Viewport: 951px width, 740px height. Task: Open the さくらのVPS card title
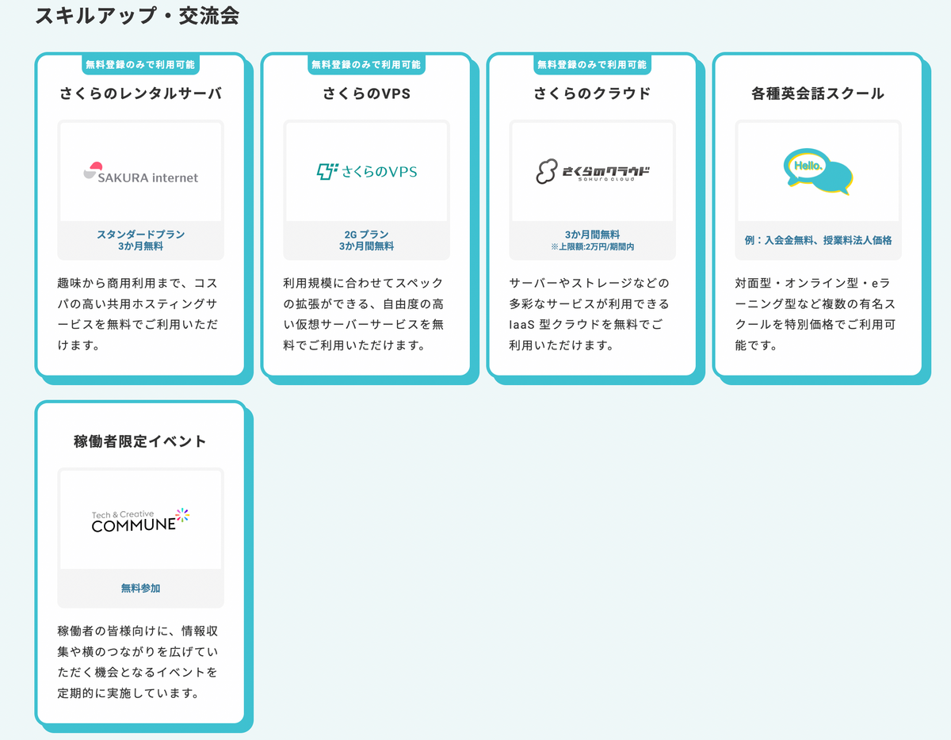[x=366, y=93]
